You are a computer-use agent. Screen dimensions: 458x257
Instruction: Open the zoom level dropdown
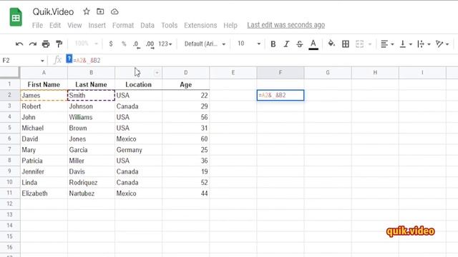(x=86, y=44)
